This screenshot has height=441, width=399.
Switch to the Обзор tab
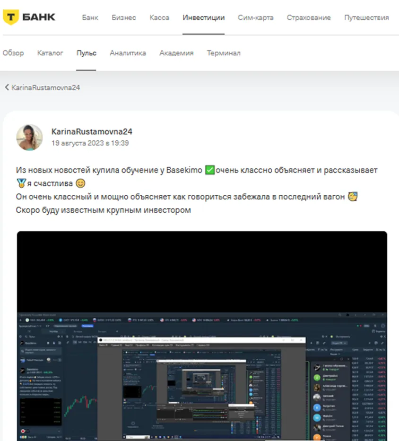13,53
